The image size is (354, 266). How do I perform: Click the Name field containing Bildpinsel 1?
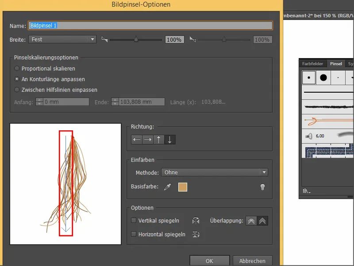click(x=150, y=26)
